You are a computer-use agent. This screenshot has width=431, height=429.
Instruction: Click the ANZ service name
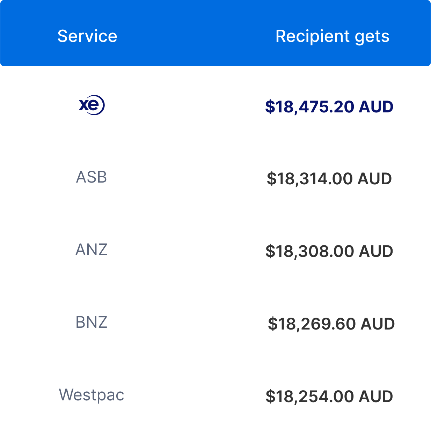92,250
